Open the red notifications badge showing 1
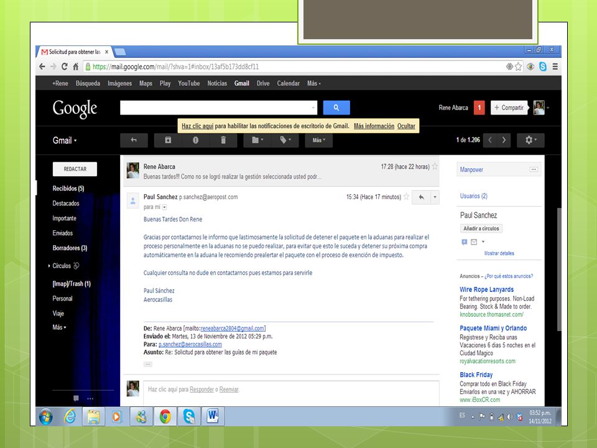 pyautogui.click(x=479, y=108)
